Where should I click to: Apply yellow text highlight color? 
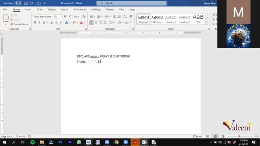coord(74,23)
